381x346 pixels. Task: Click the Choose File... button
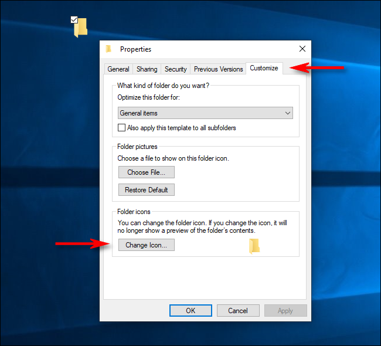[147, 172]
